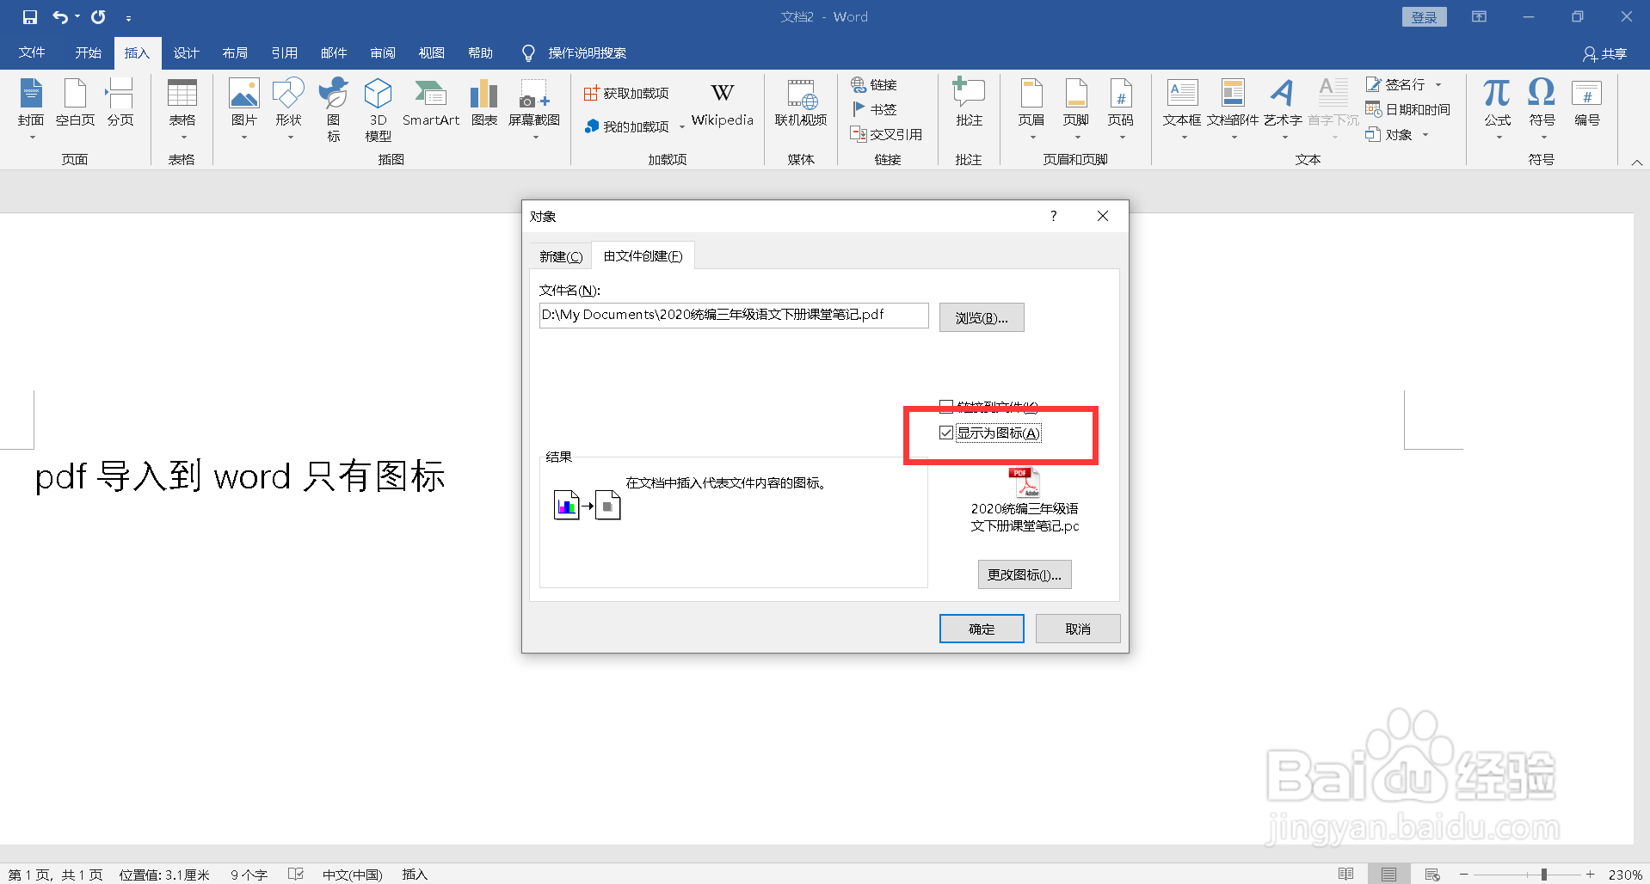Collapse the ribbon with the chevron
The height and width of the screenshot is (884, 1650).
tap(1637, 162)
